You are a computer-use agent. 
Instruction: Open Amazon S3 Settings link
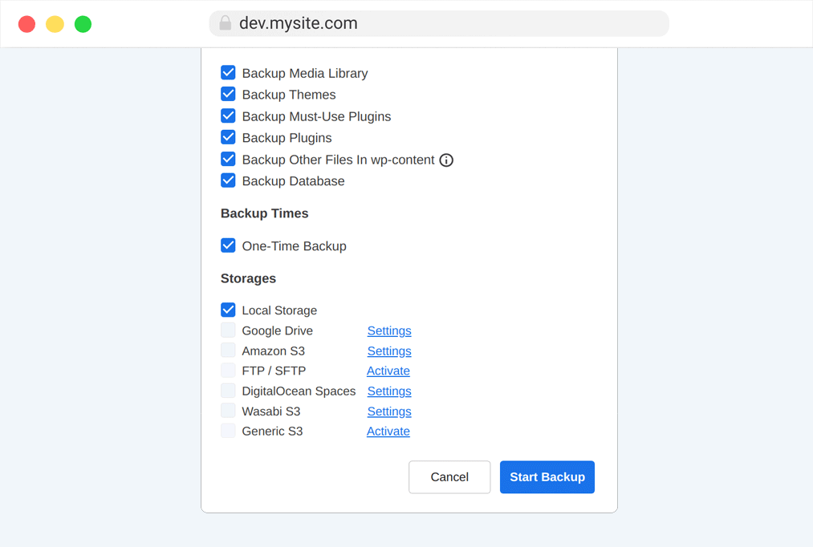pyautogui.click(x=389, y=350)
